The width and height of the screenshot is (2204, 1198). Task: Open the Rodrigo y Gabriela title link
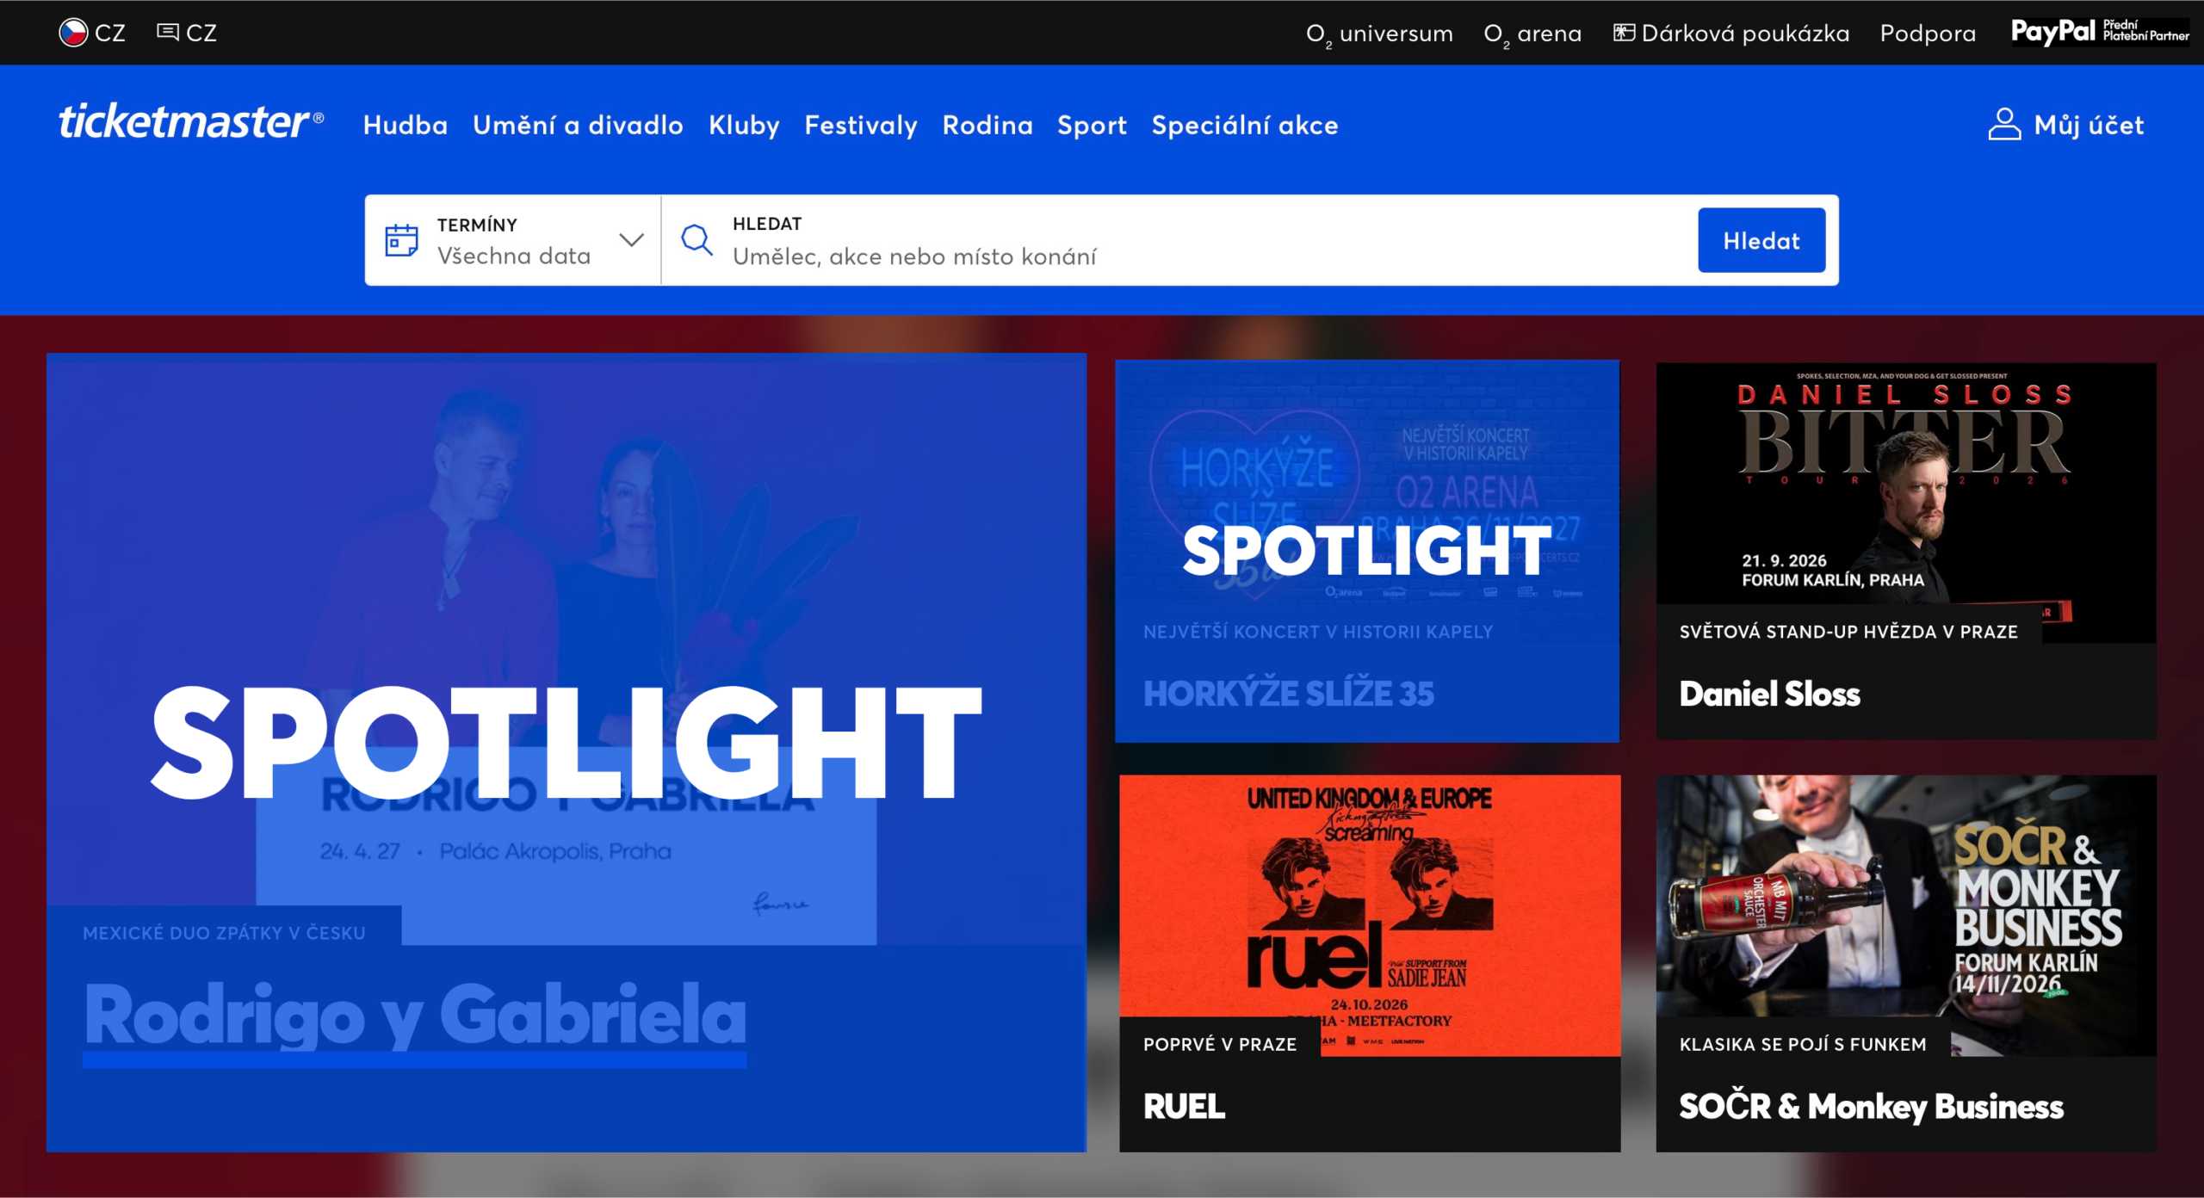[x=415, y=1016]
